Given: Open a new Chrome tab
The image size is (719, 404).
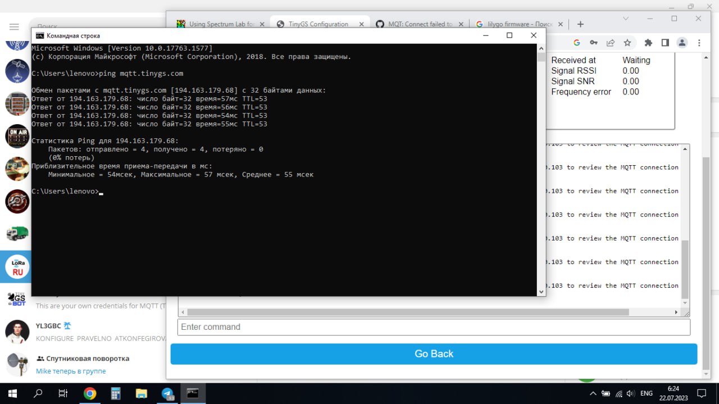Looking at the screenshot, I should click(x=580, y=24).
